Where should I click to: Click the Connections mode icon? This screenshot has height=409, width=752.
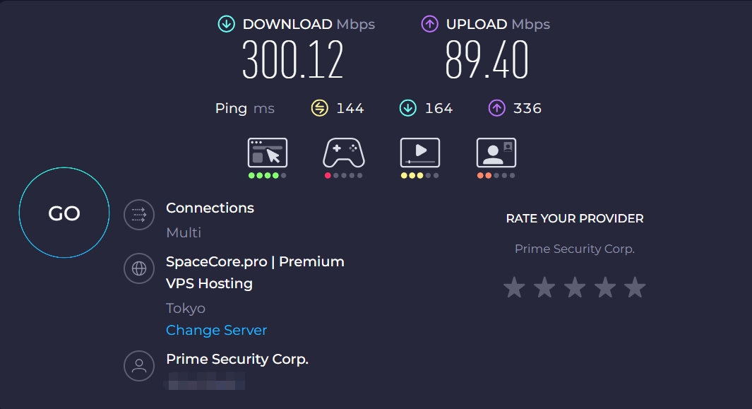pyautogui.click(x=139, y=215)
